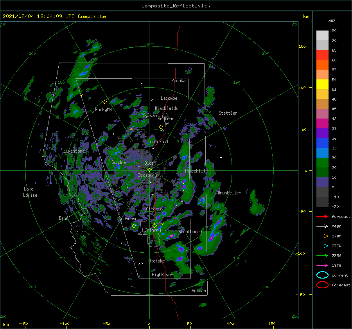Viewport: 352px width, 329px height.
Task: Click the Lake Louise label
Action: 30,192
